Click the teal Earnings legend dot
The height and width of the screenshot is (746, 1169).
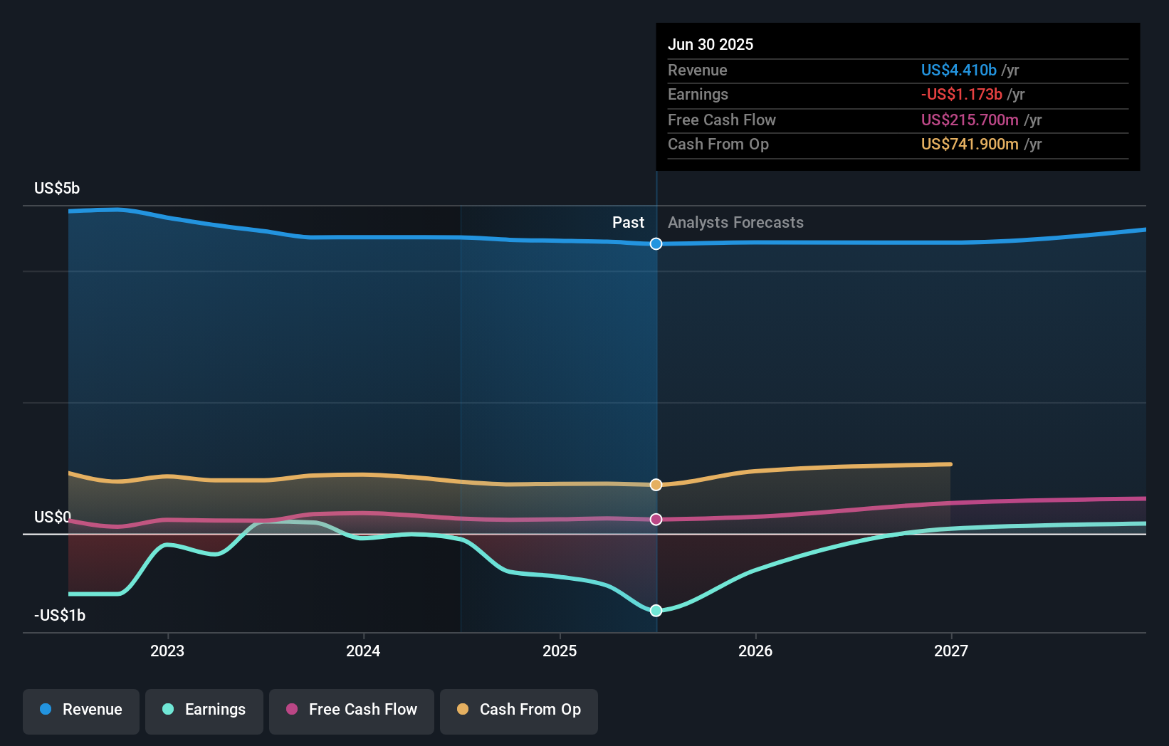coord(167,710)
